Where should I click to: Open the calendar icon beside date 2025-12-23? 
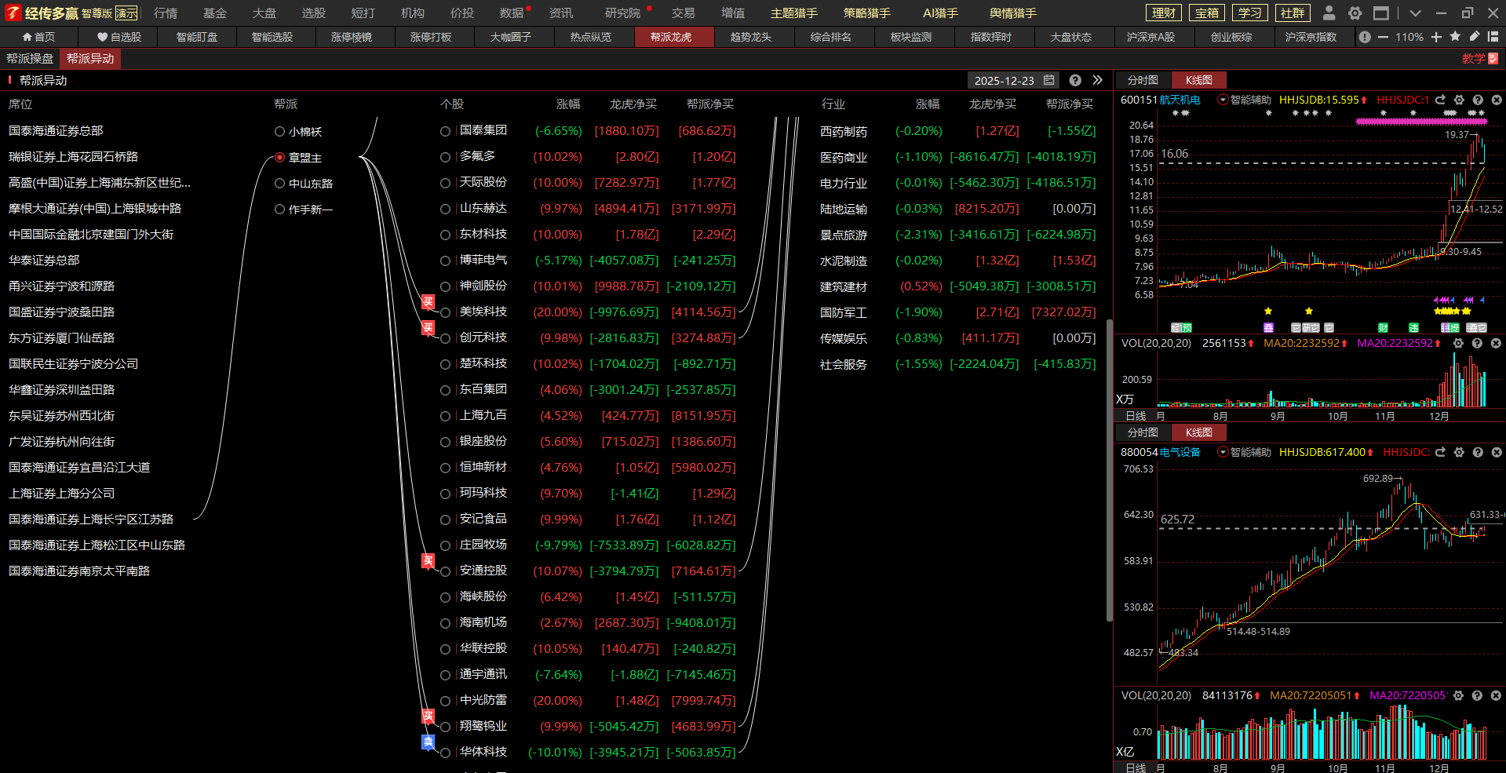point(1049,80)
